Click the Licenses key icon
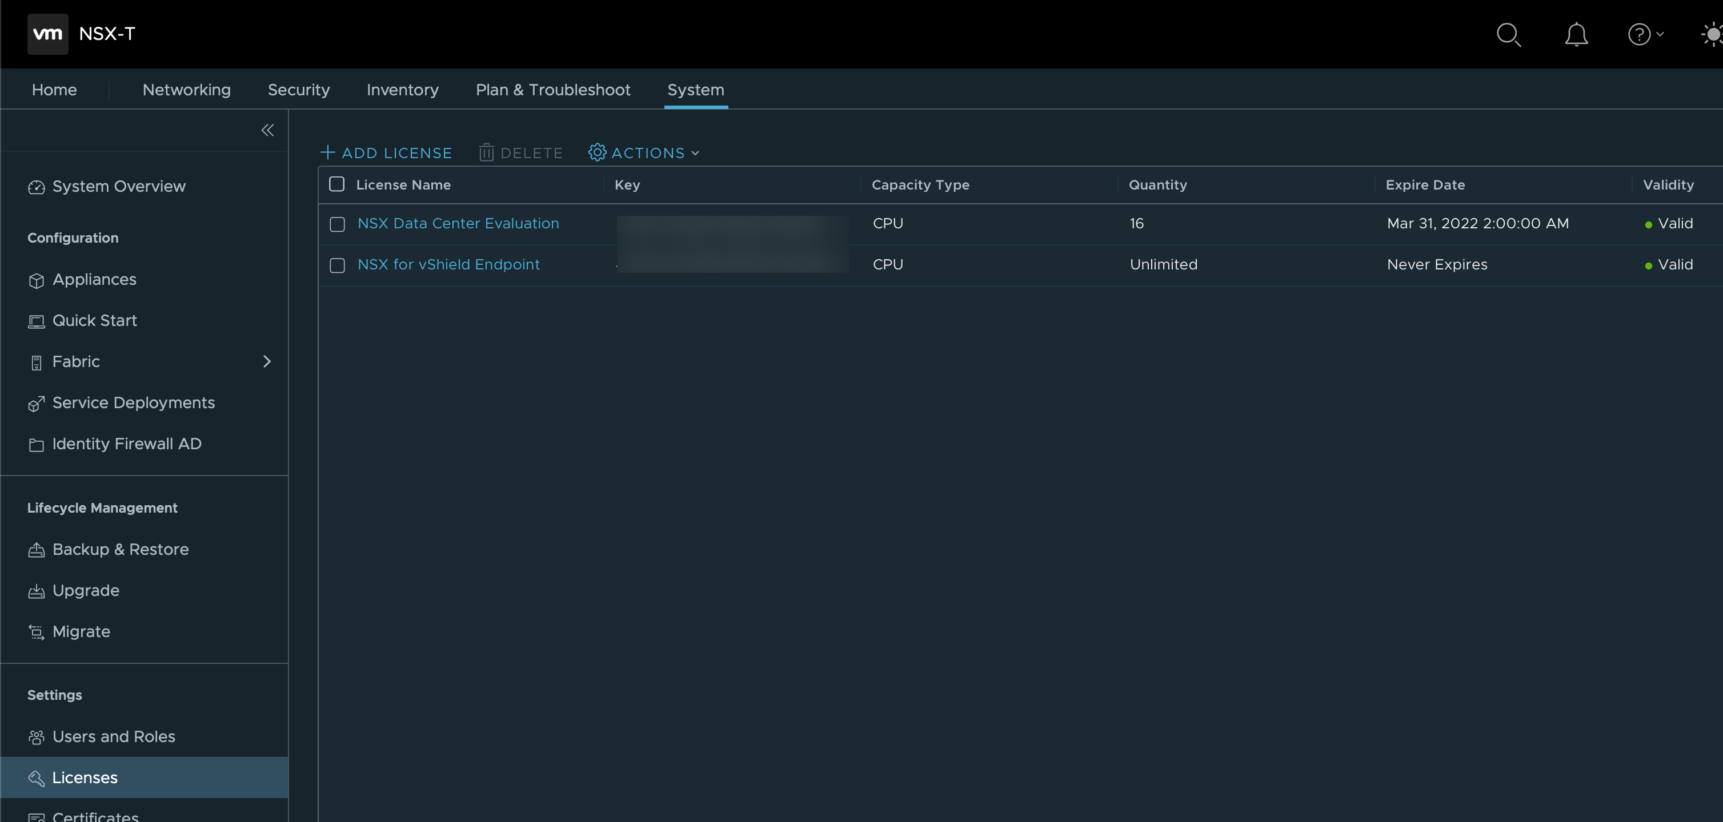This screenshot has height=822, width=1723. pos(36,778)
